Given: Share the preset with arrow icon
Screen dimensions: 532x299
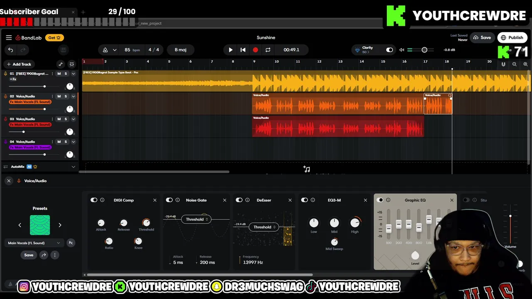Looking at the screenshot, I should [44, 255].
